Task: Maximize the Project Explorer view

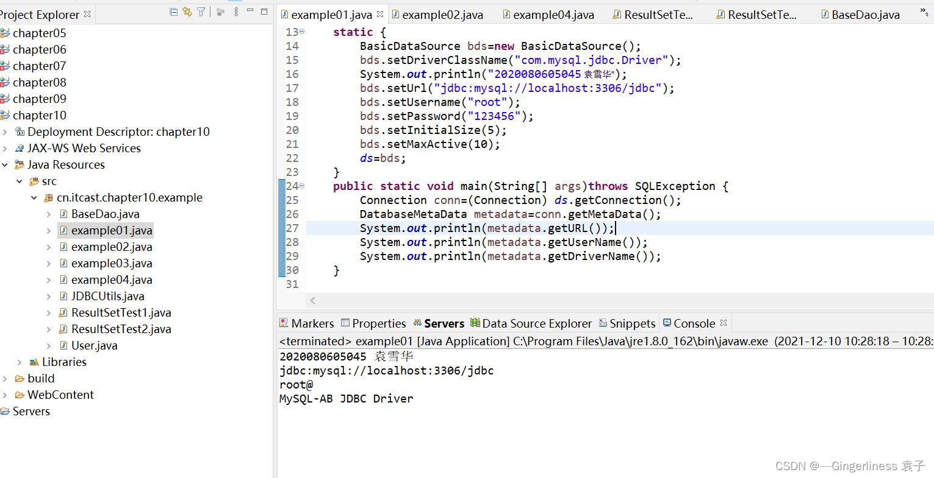Action: [264, 11]
